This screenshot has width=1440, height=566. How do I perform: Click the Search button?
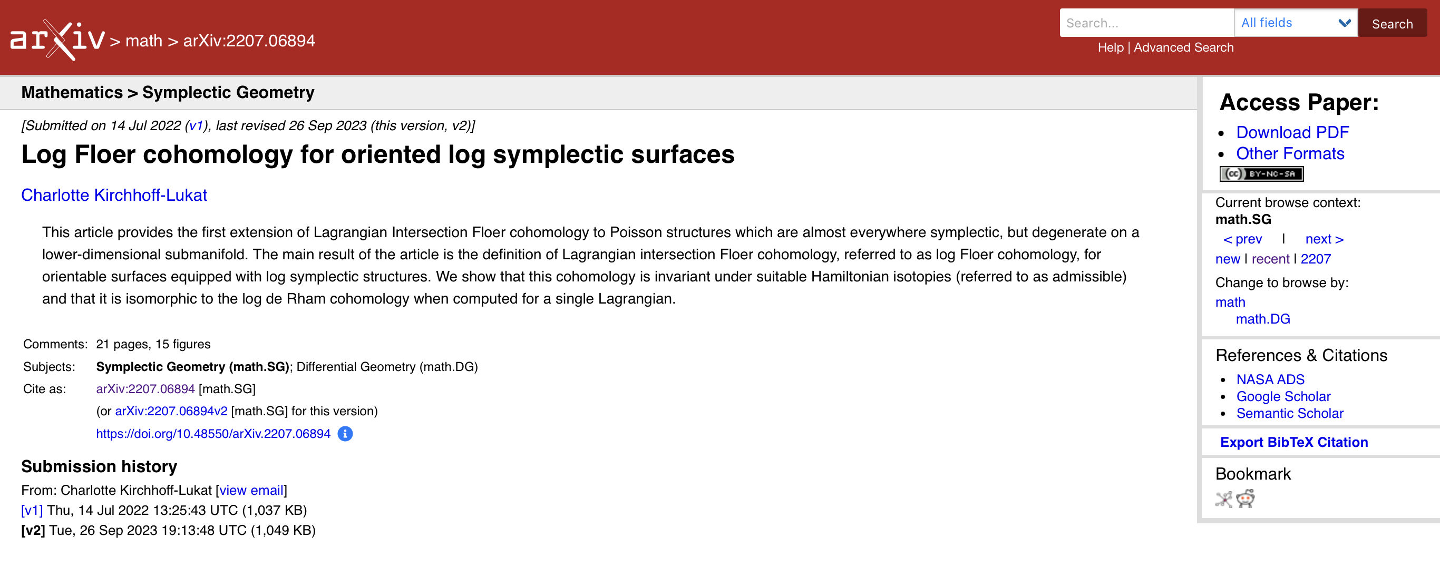[x=1392, y=24]
